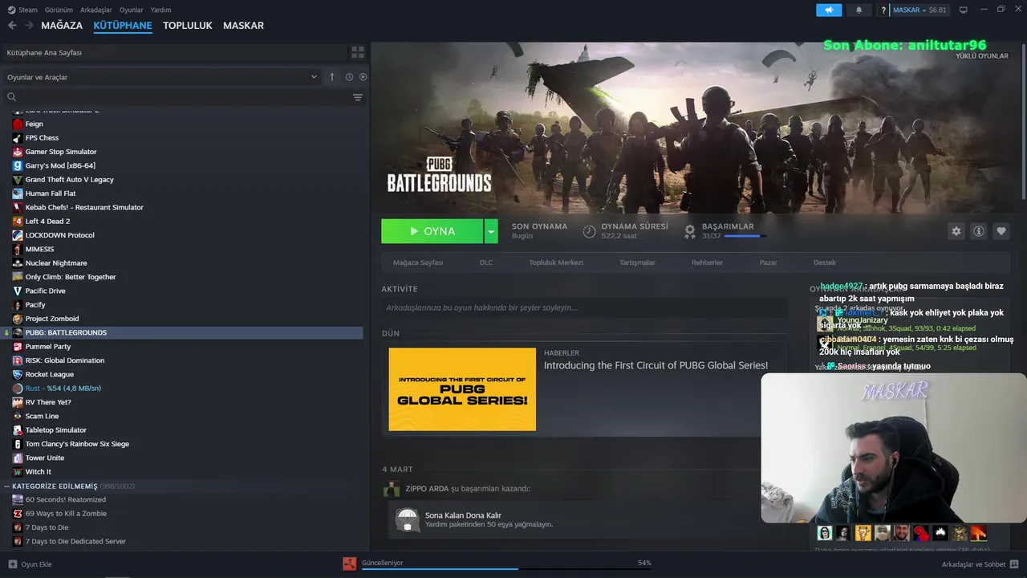Open Arkadaşlar ve Sohbet
1027x578 pixels.
[973, 564]
